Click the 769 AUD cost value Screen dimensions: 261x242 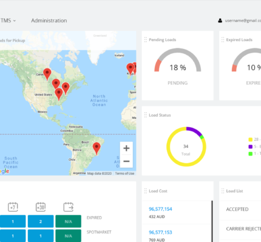157,240
